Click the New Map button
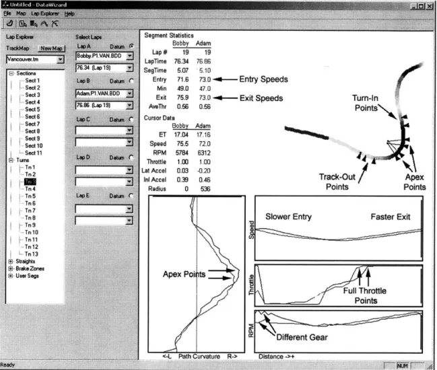The image size is (437, 370). (52, 48)
